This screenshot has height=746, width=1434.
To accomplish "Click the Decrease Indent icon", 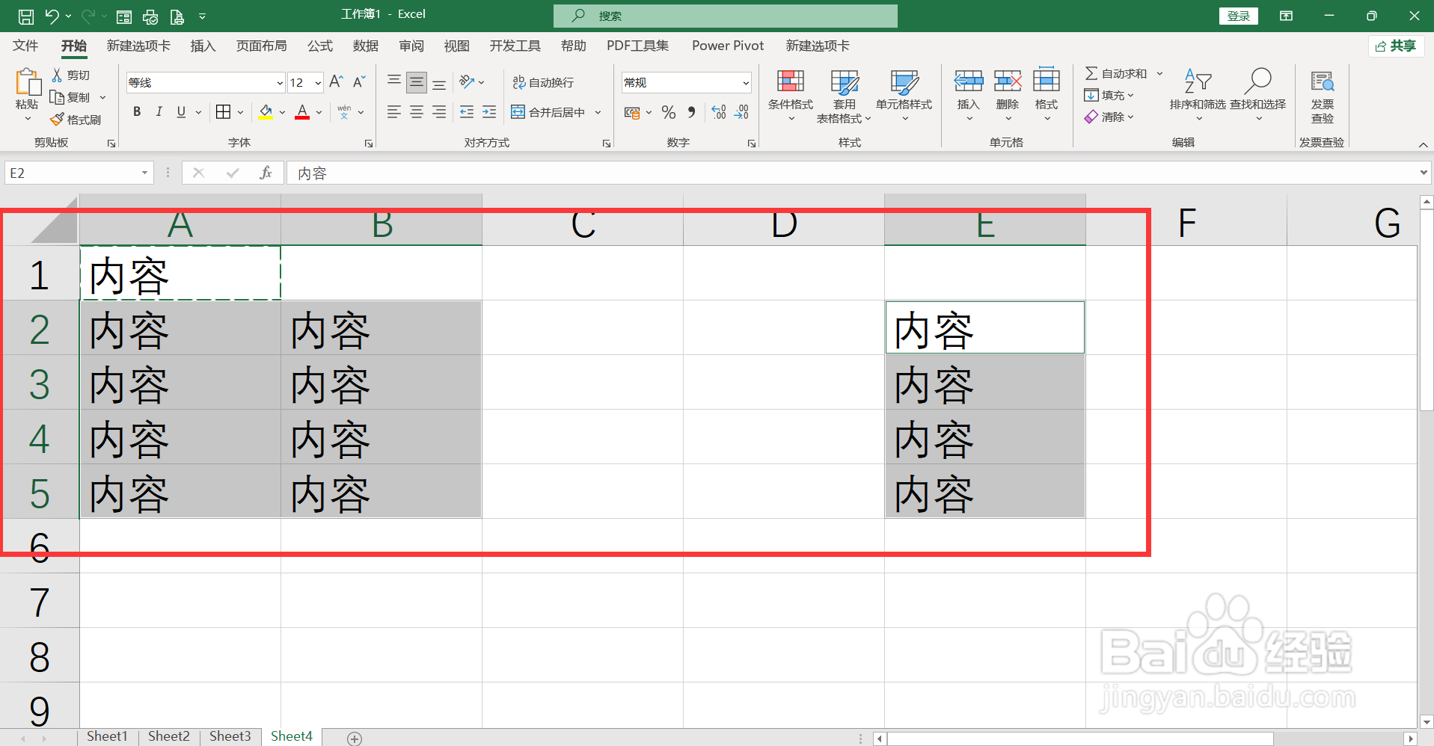I will tap(467, 112).
